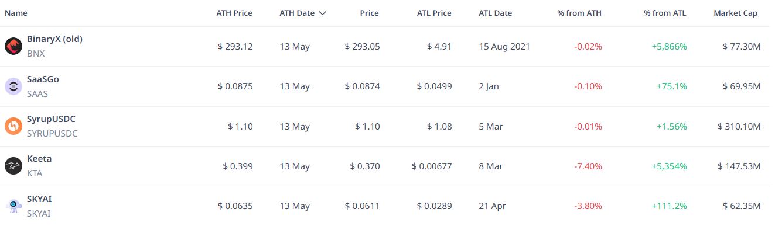
Task: Sort table by Market Cap column
Action: pos(736,13)
